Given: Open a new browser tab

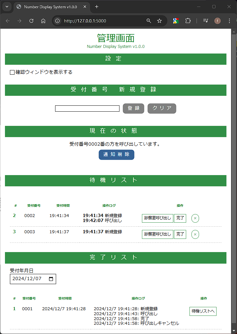Looking at the screenshot, I should 97,7.
